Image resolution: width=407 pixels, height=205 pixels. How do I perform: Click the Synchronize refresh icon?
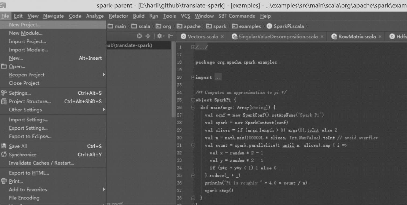point(4,154)
